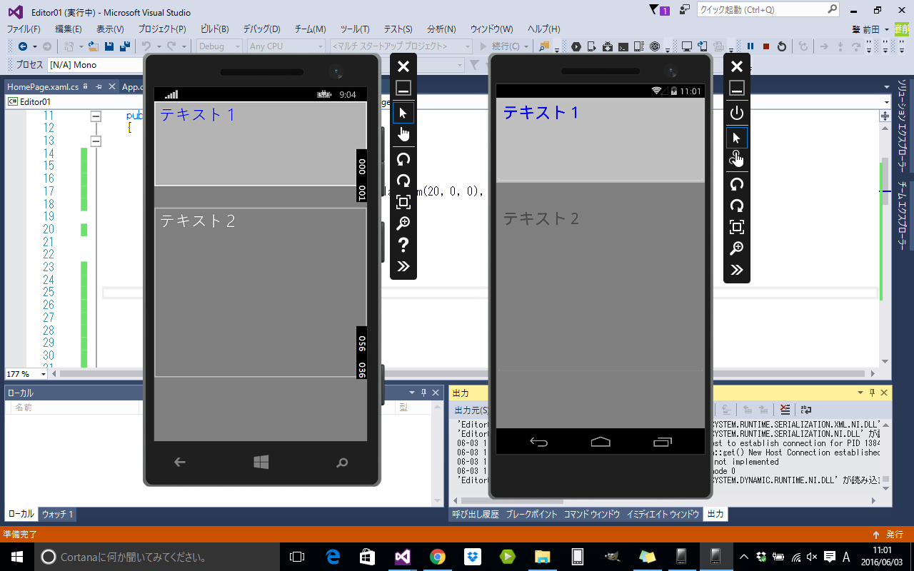Screen dimensions: 914x571
Task: Minimize the Android emulator via its sidebar icon
Action: [736, 87]
